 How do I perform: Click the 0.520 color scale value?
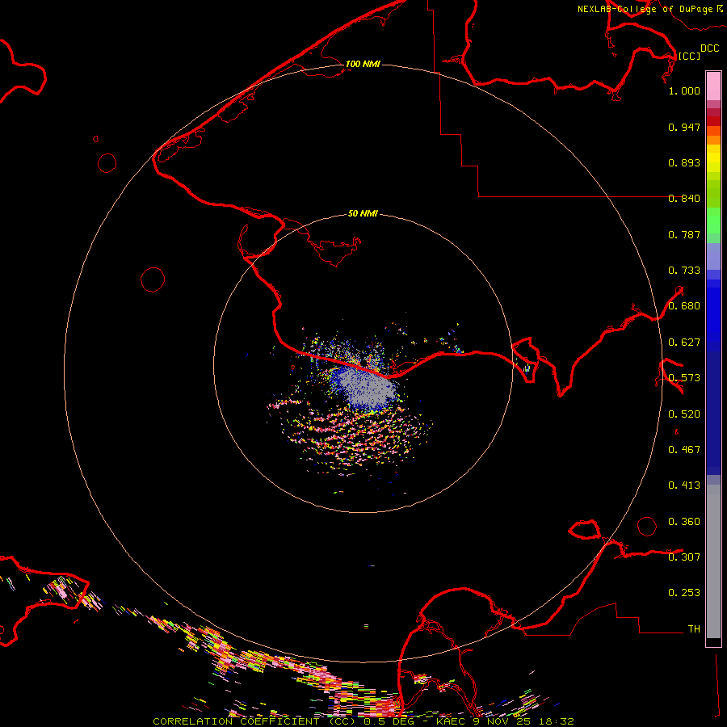(684, 414)
